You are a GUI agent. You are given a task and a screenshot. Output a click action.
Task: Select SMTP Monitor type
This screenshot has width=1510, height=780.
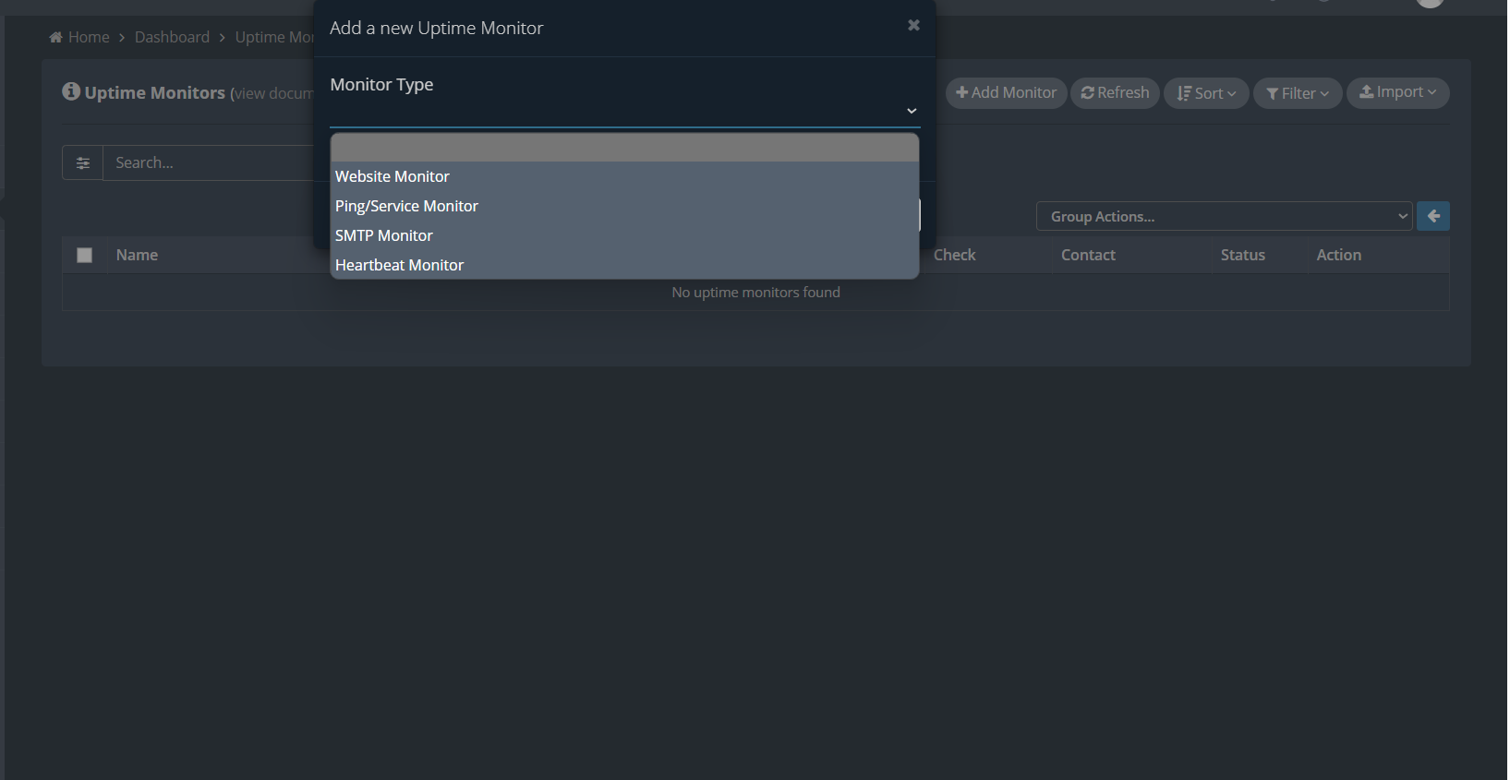click(624, 235)
